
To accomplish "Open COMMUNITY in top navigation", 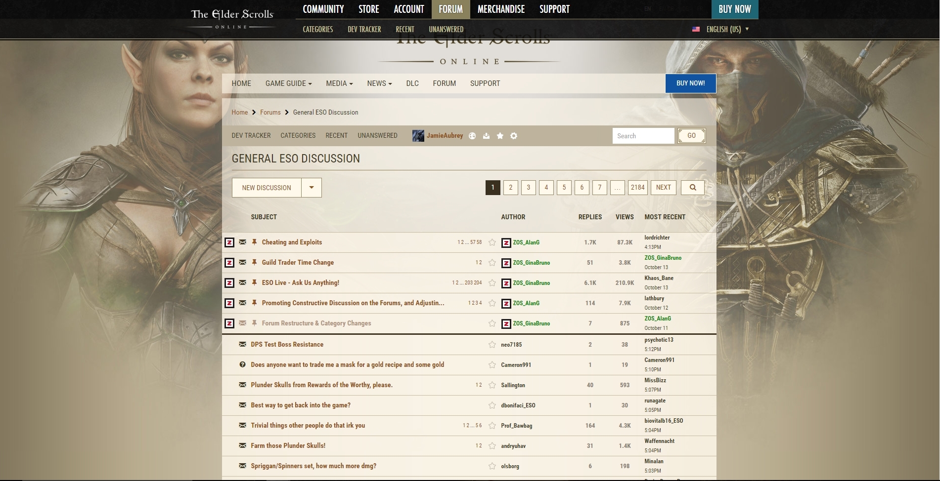I will point(323,9).
